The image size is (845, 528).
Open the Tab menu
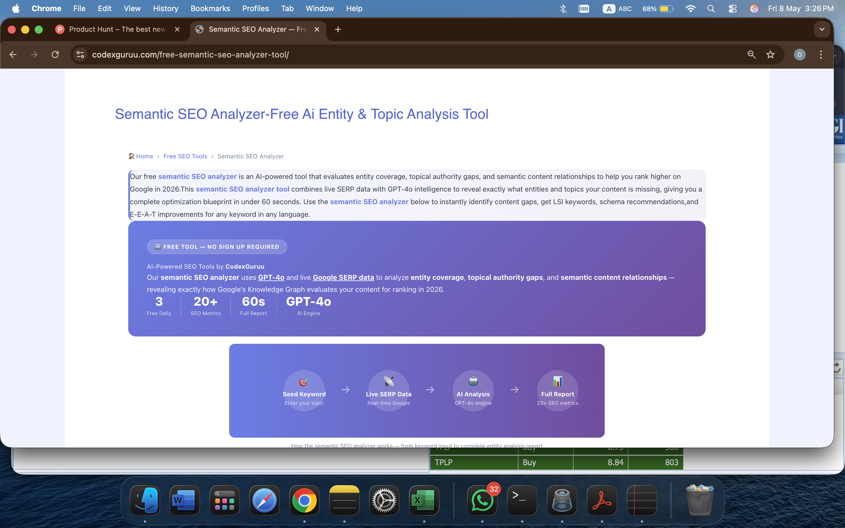coord(287,9)
